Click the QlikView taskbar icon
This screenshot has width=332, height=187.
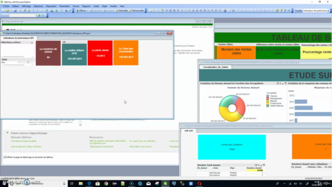coord(165,183)
